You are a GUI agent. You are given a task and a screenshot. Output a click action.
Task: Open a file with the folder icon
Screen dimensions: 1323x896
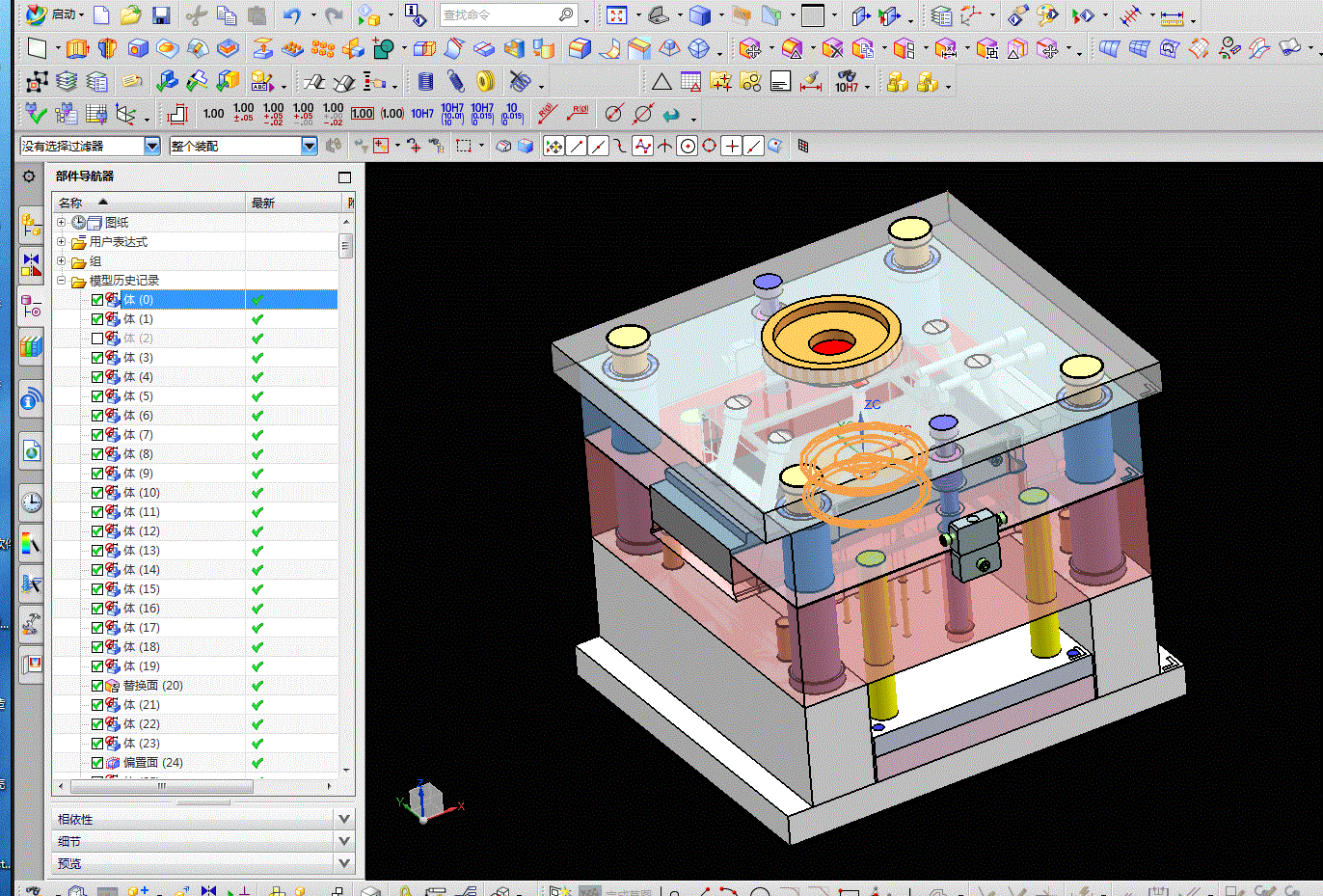(131, 15)
